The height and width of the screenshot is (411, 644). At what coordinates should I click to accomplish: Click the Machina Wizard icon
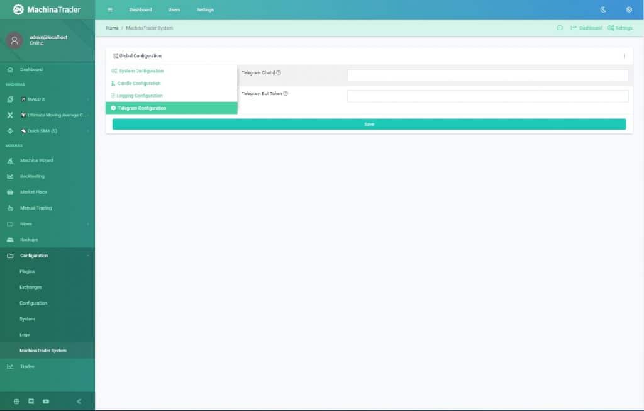(x=10, y=160)
